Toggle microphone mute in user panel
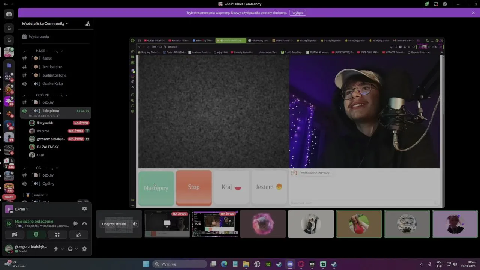Viewport: 480px width, 270px height. click(56, 249)
